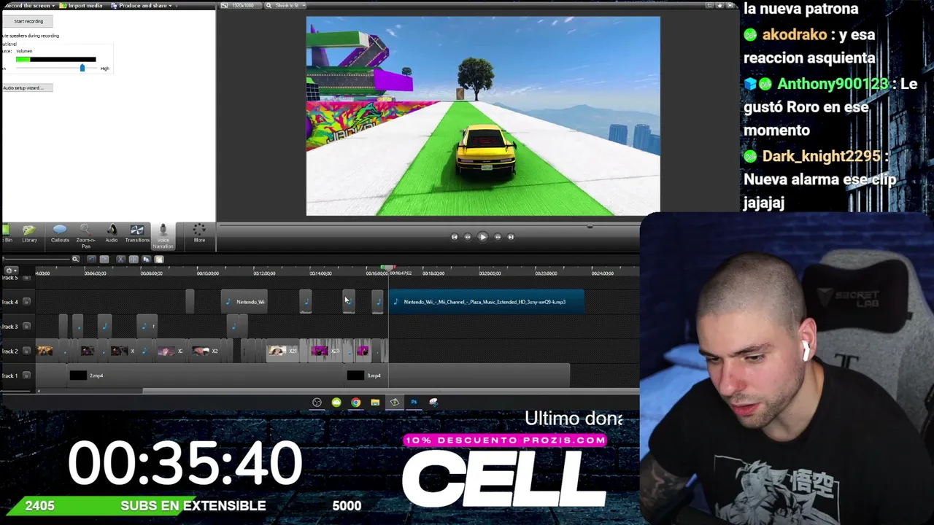Show More task tabs
Viewport: 934px width, 525px height.
pos(199,235)
